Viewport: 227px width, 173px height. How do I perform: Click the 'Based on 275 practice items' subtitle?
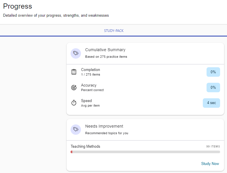tap(106, 57)
